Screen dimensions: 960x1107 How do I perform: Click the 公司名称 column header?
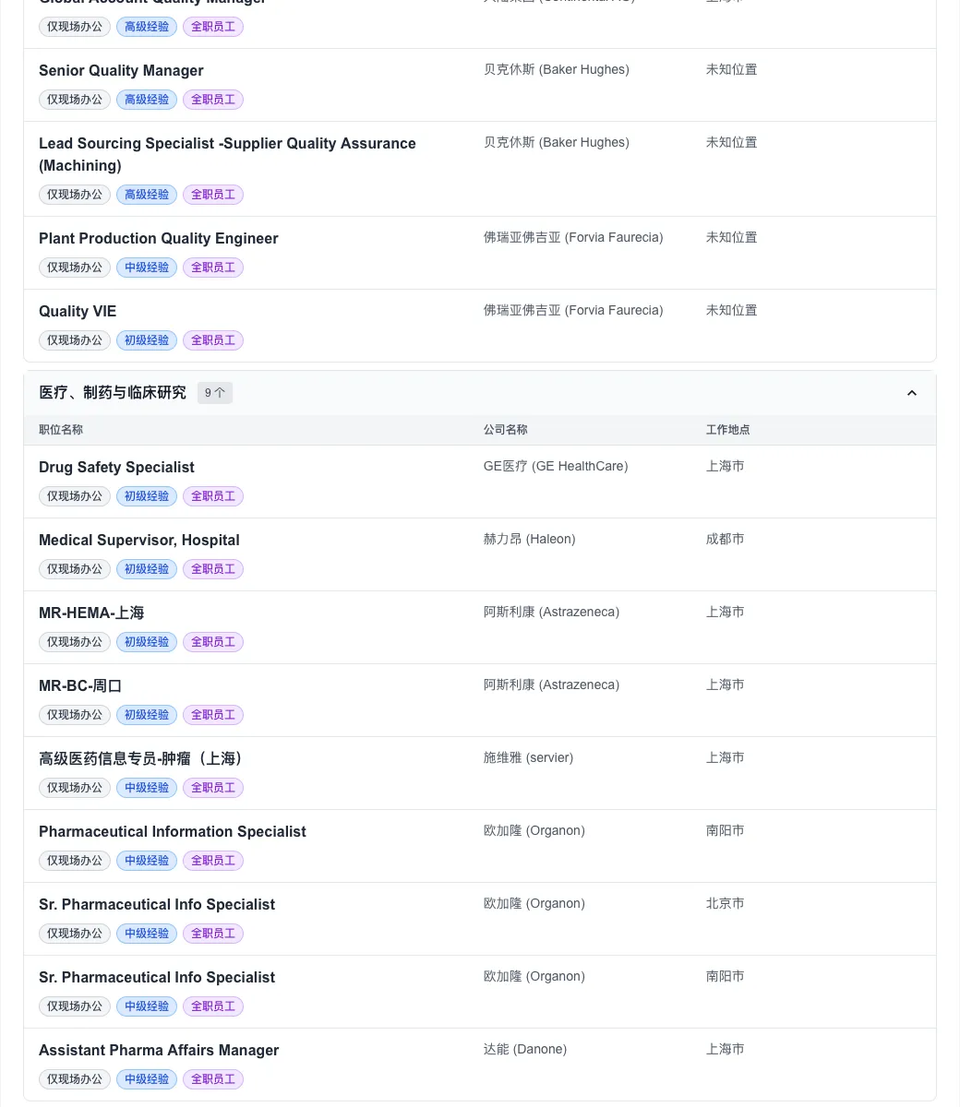506,430
